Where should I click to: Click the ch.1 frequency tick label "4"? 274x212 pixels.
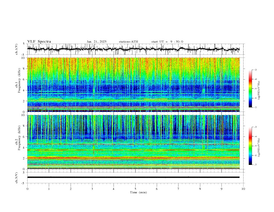click(x=24, y=90)
